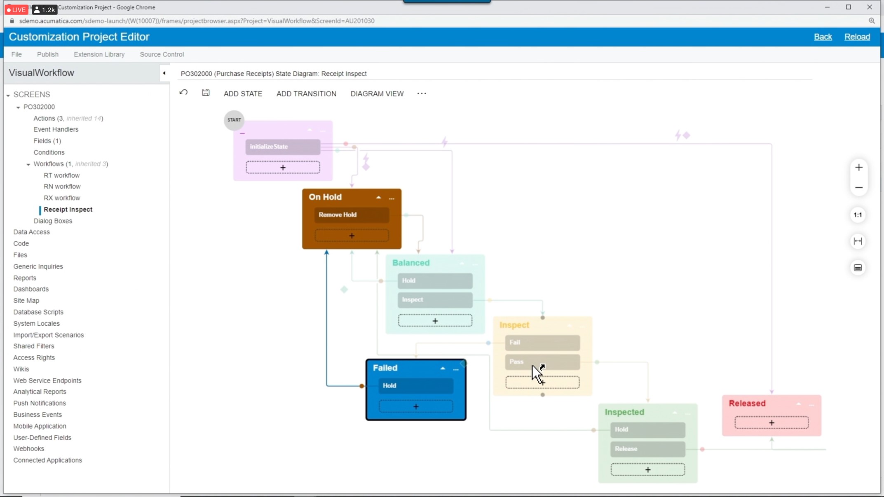
Task: Collapse the Workflows tree node
Action: pos(28,164)
